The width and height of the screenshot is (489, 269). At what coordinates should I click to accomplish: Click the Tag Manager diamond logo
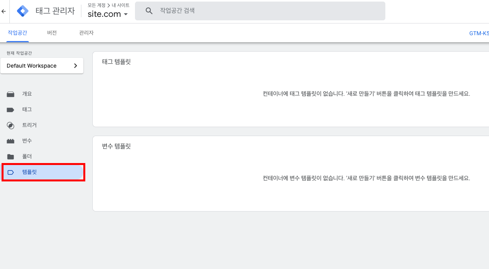coord(23,11)
